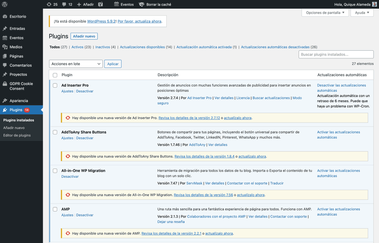Click actualízalo ahora in AMP notice

(x=219, y=234)
